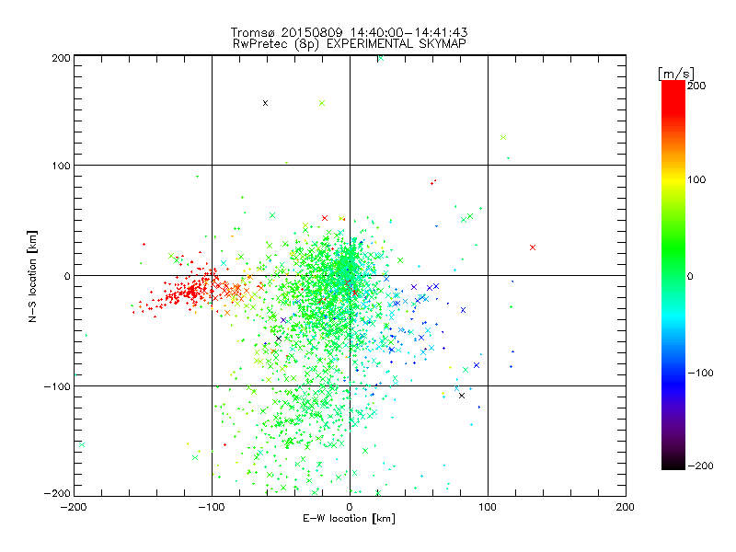This screenshot has width=736, height=552.
Task: Click the subtitle 'RwPretec (8p) EXPERIMENTAL SKYMAP'
Action: point(350,44)
